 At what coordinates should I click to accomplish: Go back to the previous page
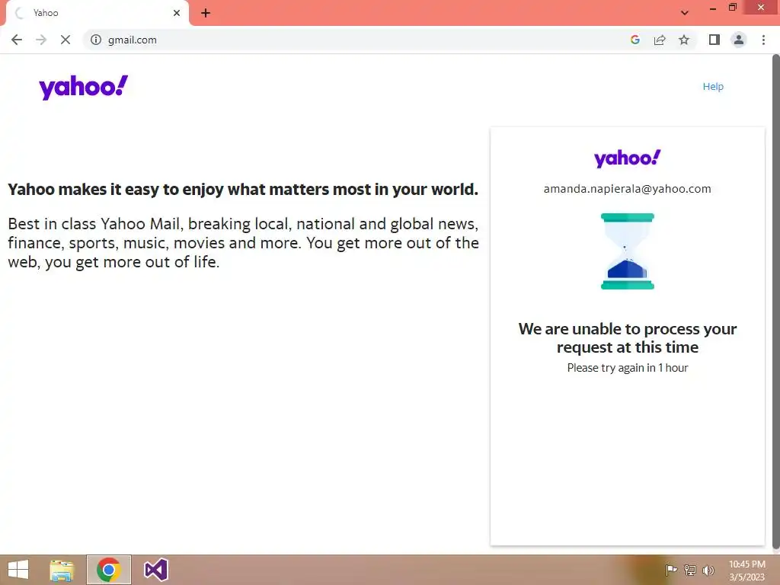[17, 40]
